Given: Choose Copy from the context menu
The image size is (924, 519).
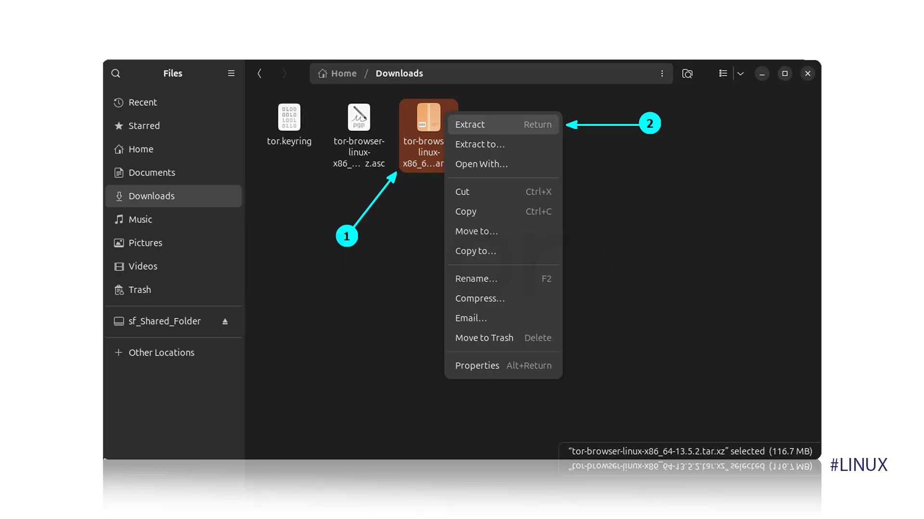Looking at the screenshot, I should pos(503,211).
